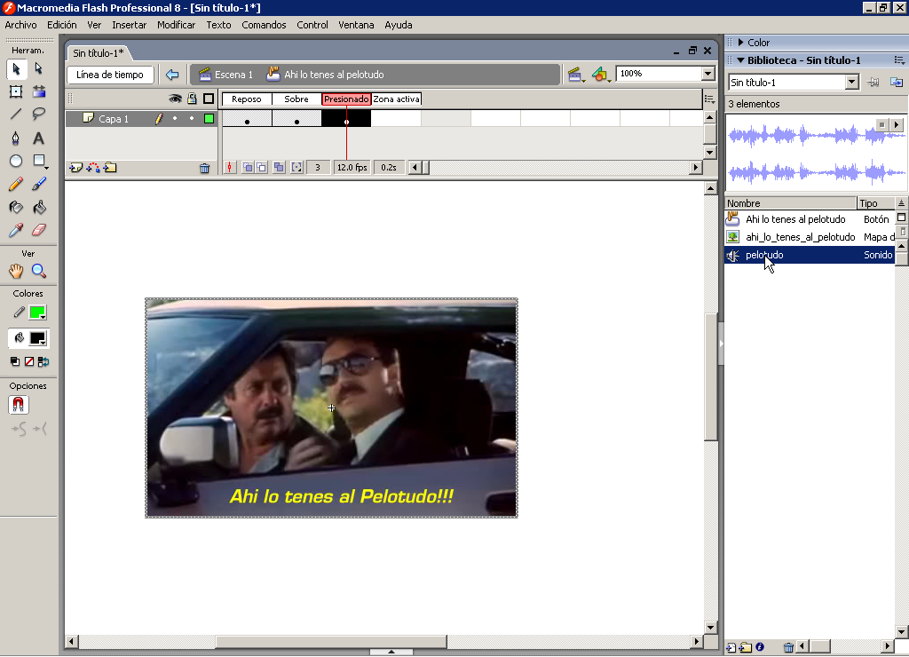Screen dimensions: 909x657
Task: Toggle edit multiple frames button
Action: [279, 168]
